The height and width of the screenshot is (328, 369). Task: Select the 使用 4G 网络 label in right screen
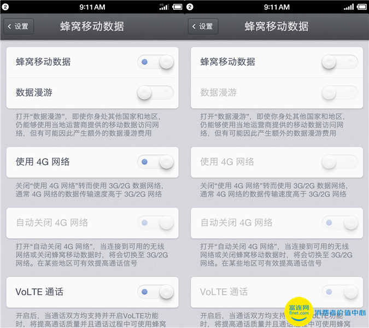[x=227, y=162]
